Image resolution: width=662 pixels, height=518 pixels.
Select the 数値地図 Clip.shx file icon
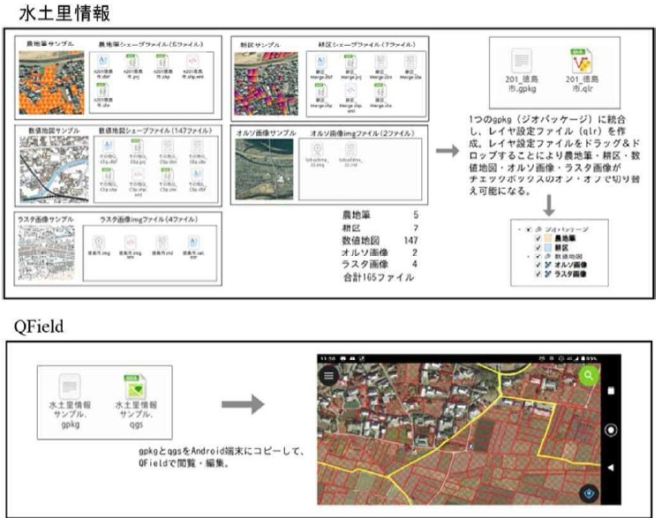pyautogui.click(x=167, y=175)
